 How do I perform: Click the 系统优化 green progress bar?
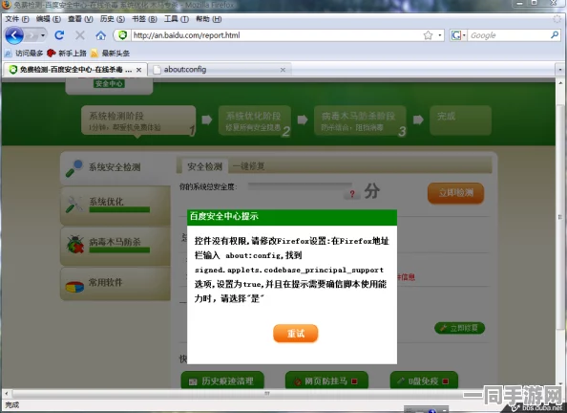[x=119, y=209]
